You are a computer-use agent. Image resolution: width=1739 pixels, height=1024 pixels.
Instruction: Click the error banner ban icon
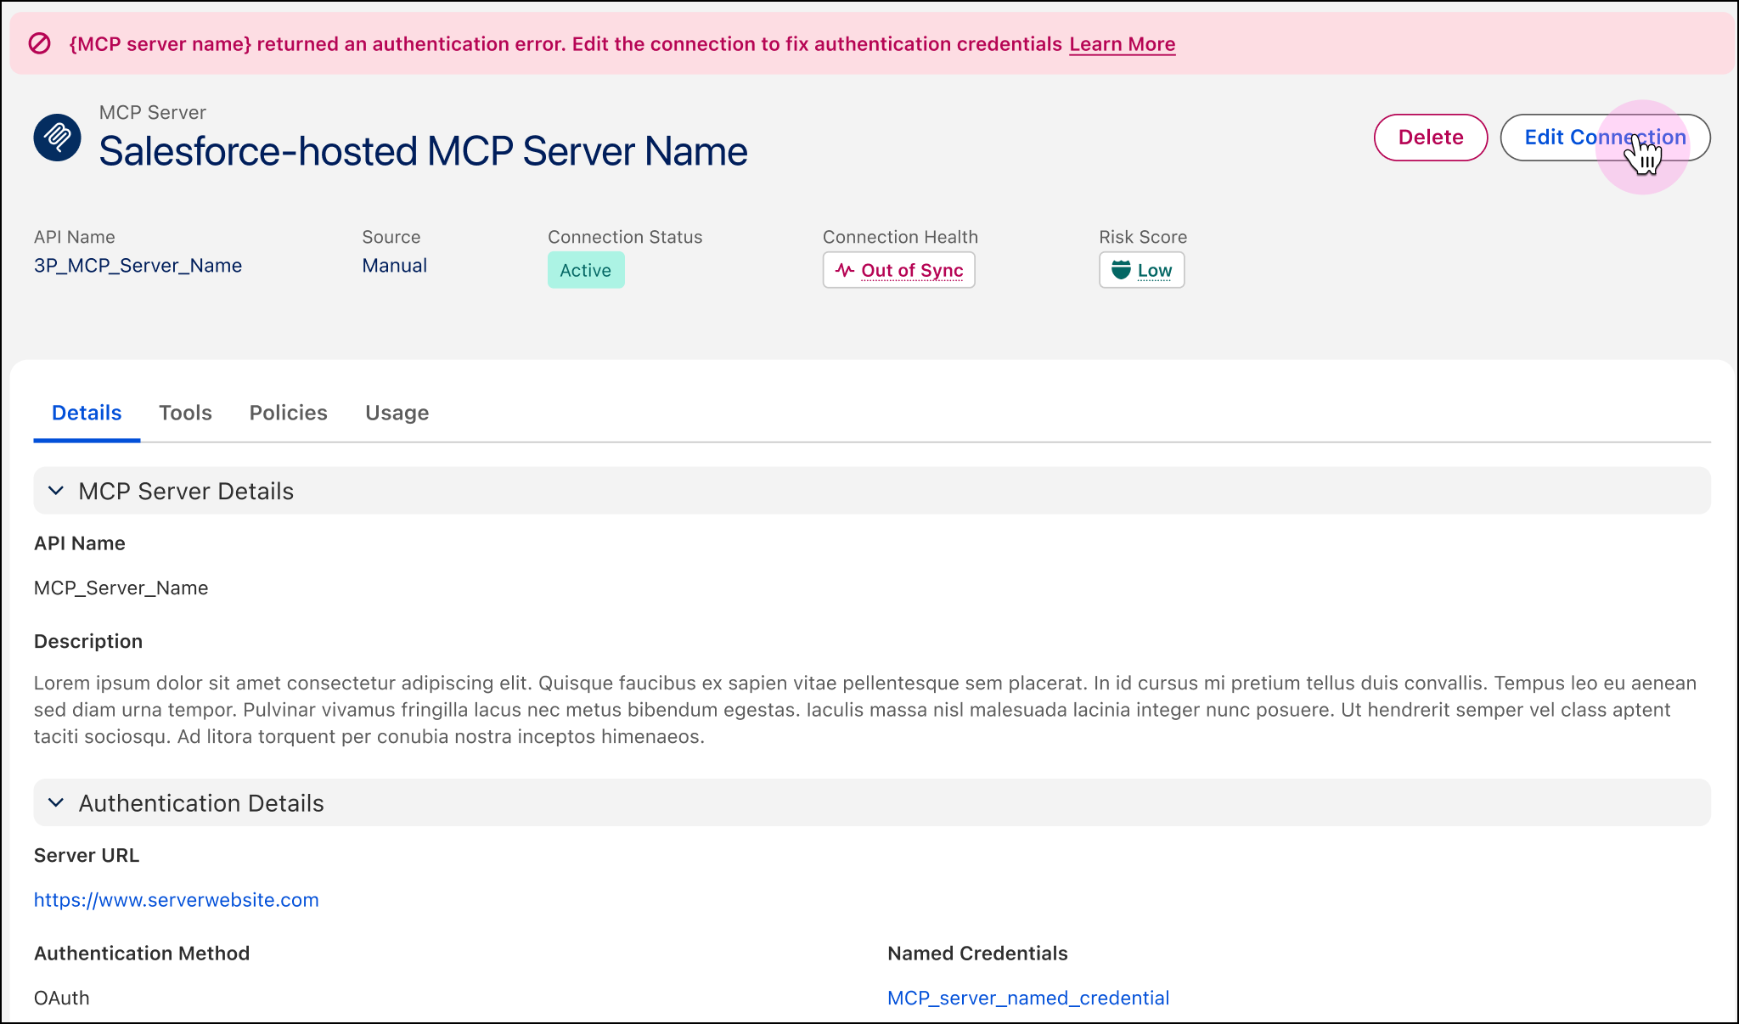40,43
